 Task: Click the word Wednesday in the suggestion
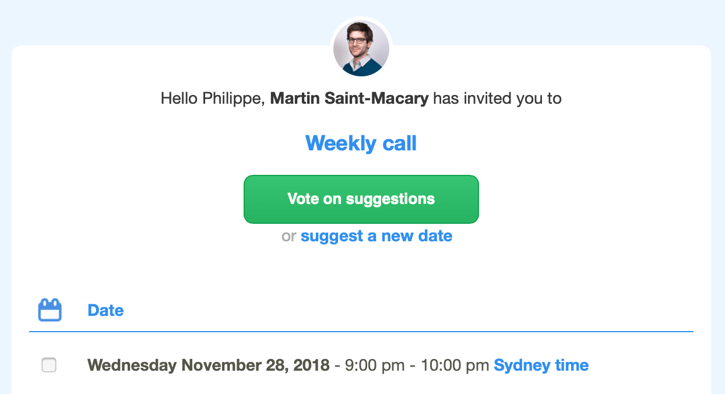[132, 365]
